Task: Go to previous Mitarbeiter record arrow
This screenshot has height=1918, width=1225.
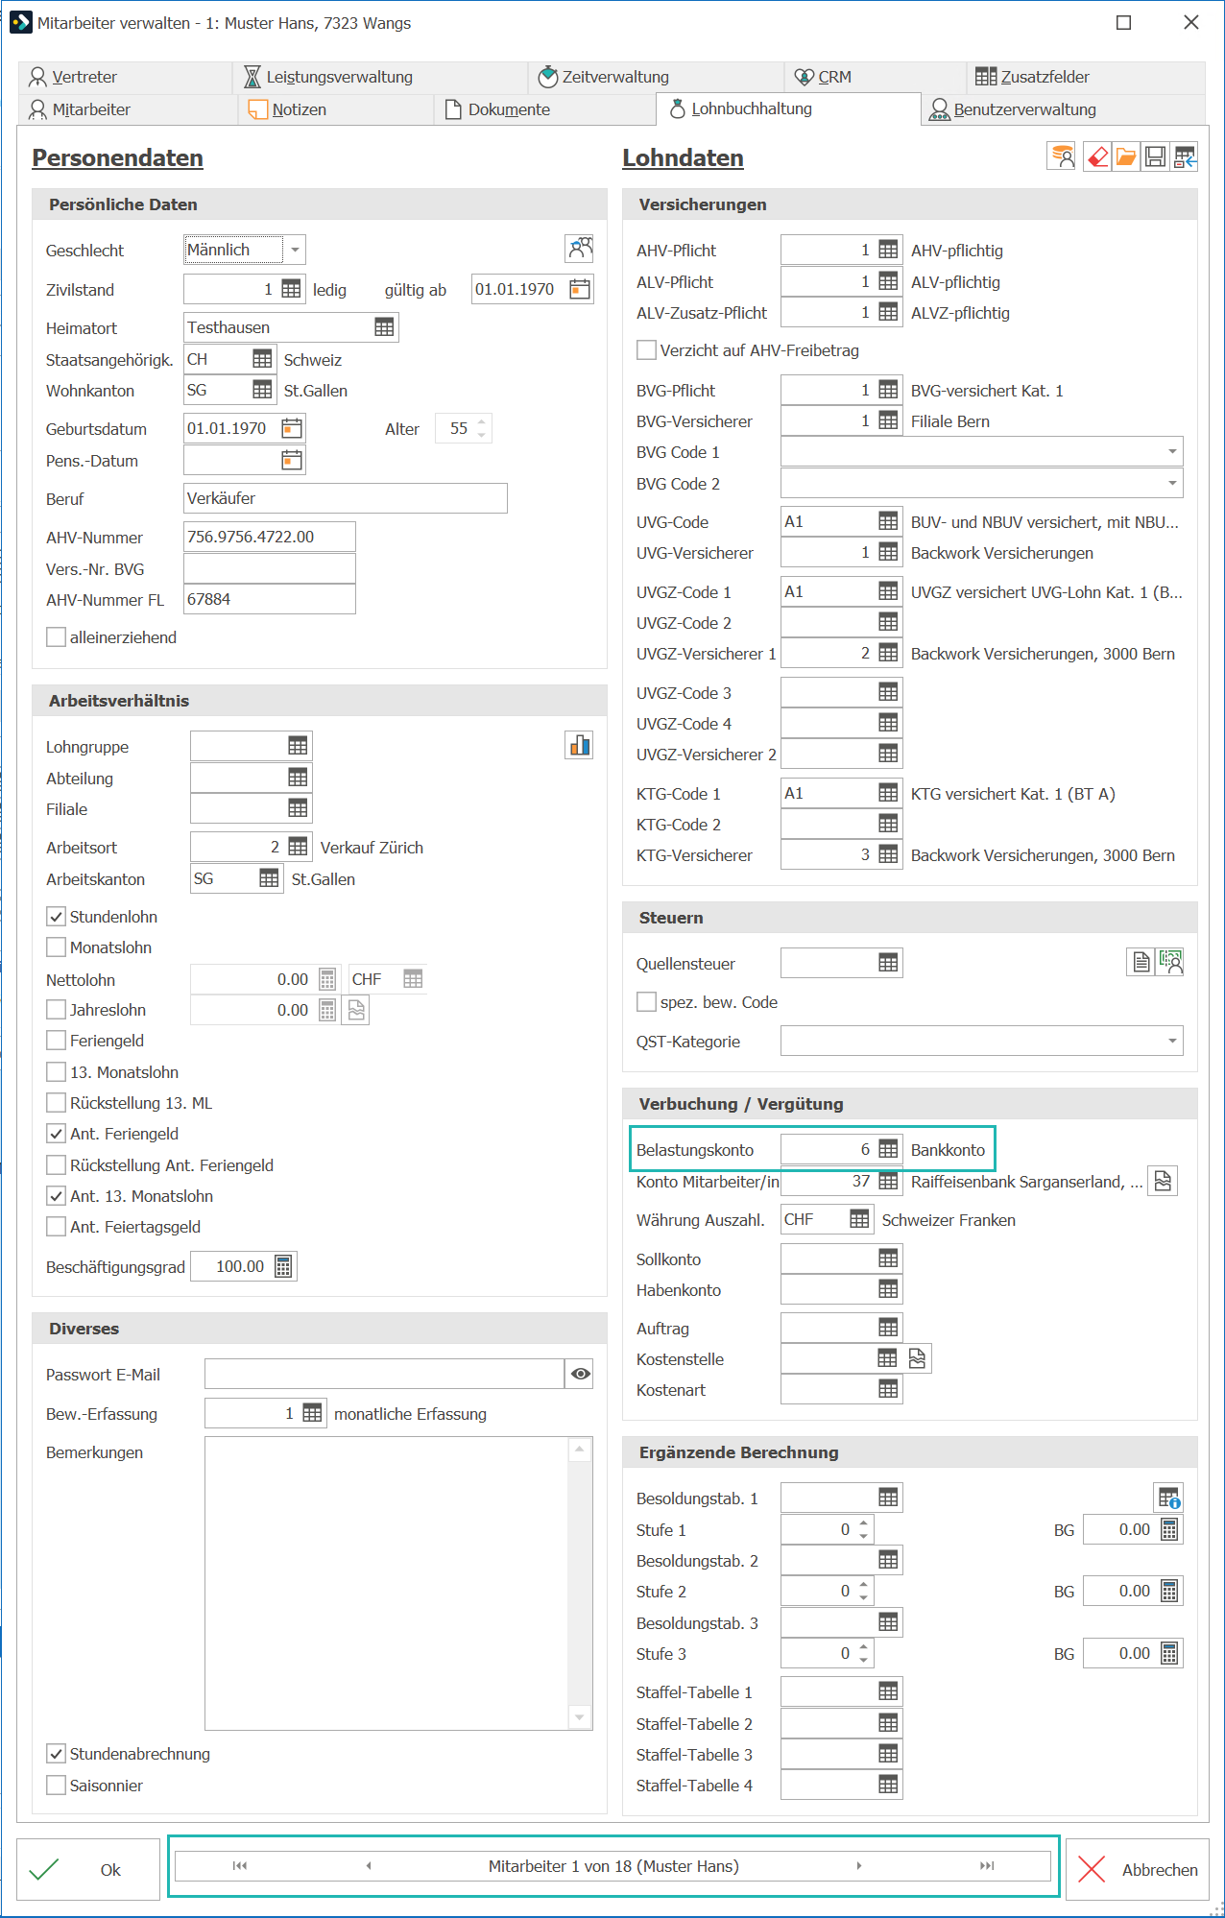Action: pos(369,1866)
